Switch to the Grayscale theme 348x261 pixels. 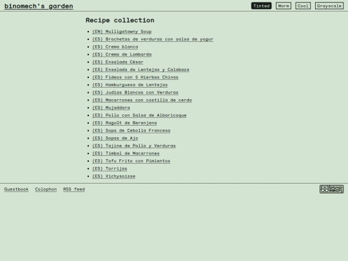coord(329,6)
